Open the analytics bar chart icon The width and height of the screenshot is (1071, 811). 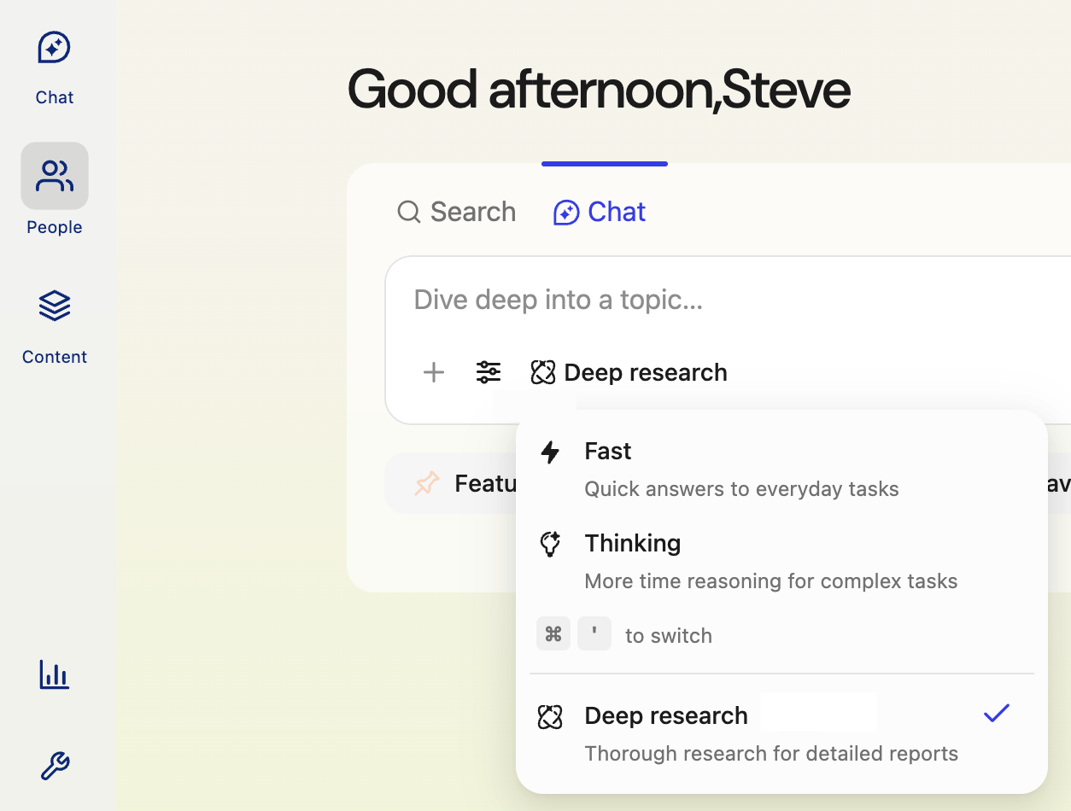click(x=55, y=675)
